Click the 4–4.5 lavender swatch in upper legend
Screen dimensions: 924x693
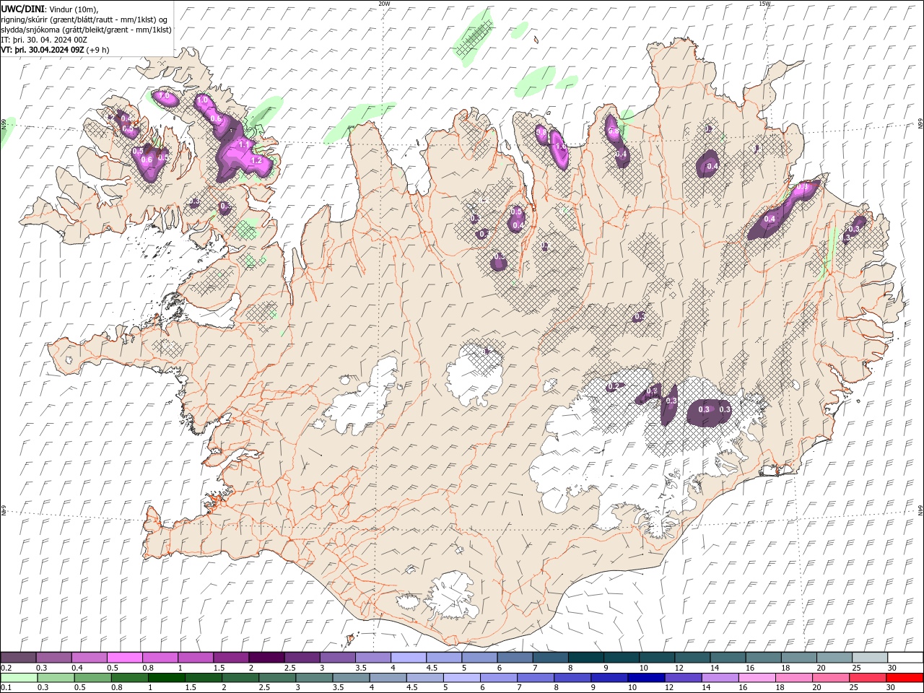click(408, 658)
